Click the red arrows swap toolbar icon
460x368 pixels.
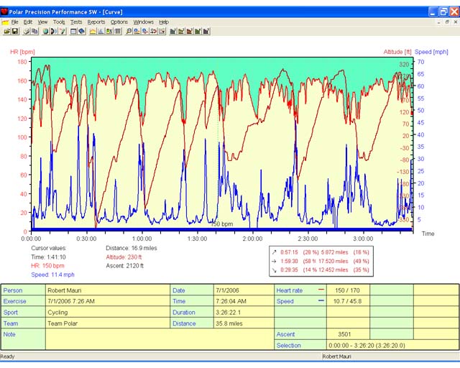point(153,31)
